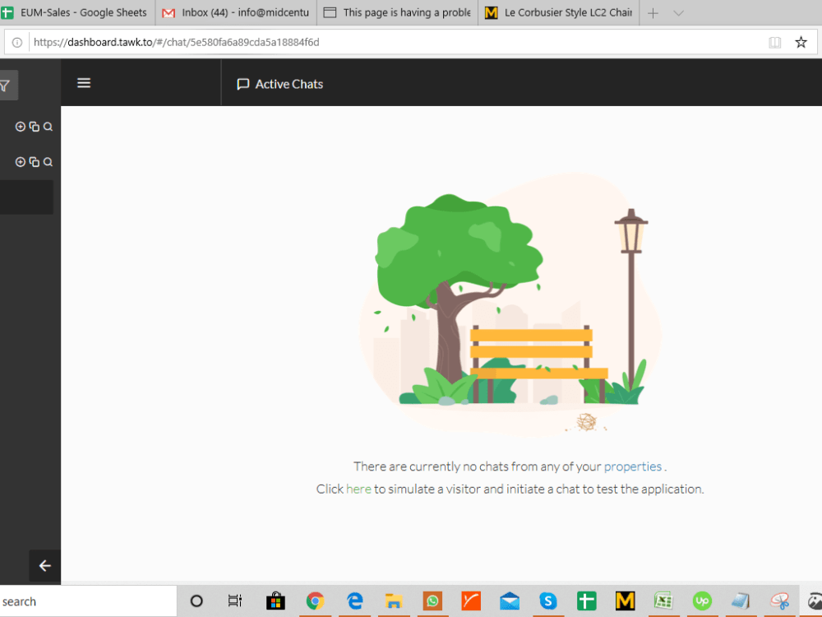Switch to Le Corbusier Style LC2 Chair tab
This screenshot has width=822, height=617.
pos(559,12)
